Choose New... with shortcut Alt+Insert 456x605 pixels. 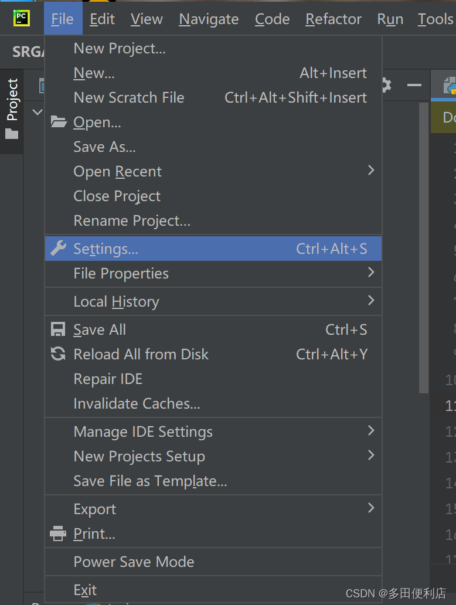coord(213,73)
